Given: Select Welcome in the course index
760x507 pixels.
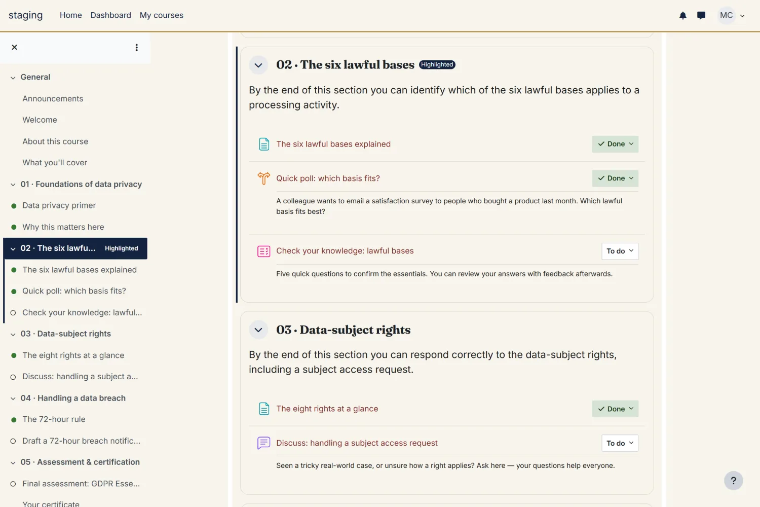Looking at the screenshot, I should pos(40,120).
